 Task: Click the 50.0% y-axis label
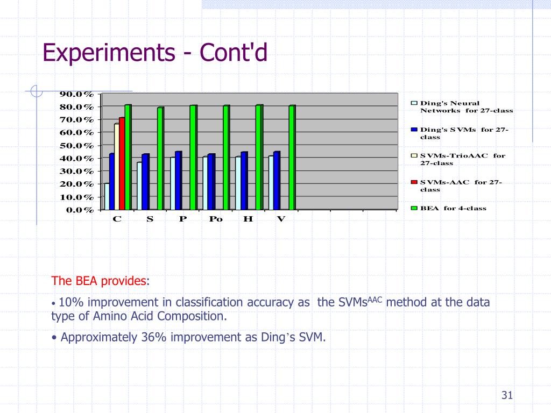(76, 145)
